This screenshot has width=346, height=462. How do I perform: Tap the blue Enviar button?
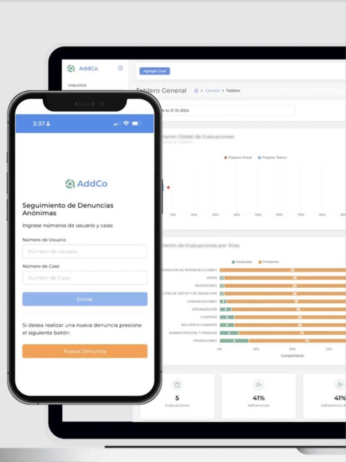(85, 299)
